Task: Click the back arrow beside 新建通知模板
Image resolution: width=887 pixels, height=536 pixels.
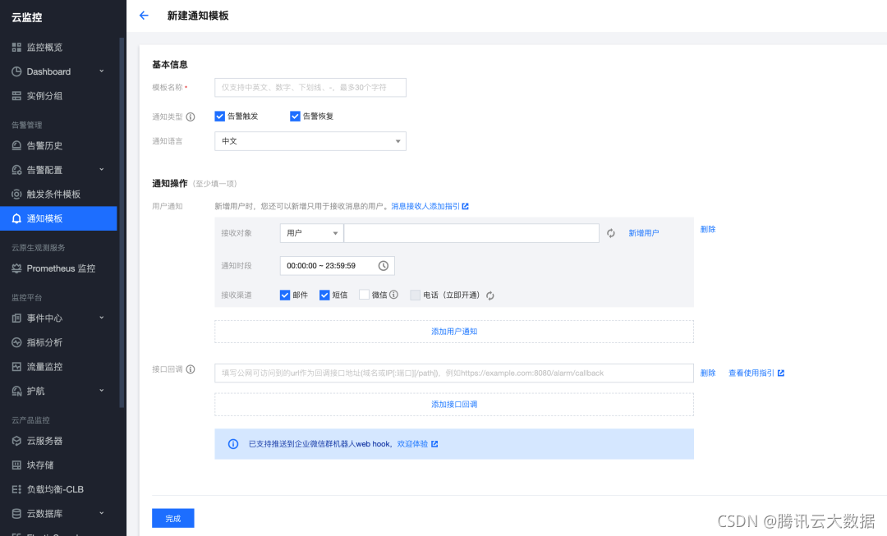Action: [x=146, y=15]
